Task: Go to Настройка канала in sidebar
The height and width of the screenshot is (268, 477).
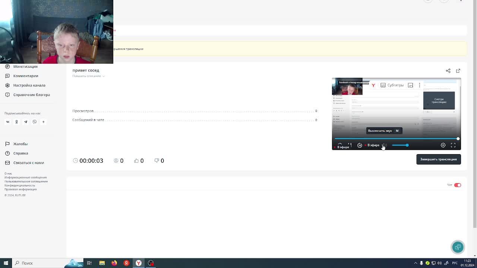Action: pos(29,85)
